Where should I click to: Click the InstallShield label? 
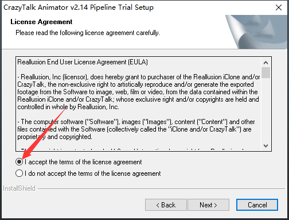click(19, 188)
